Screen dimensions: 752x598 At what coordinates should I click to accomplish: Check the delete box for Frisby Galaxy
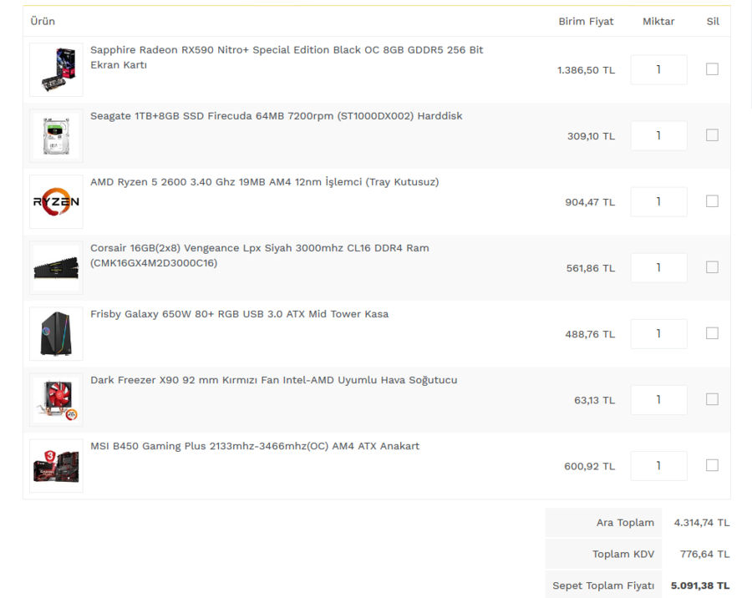pyautogui.click(x=712, y=333)
